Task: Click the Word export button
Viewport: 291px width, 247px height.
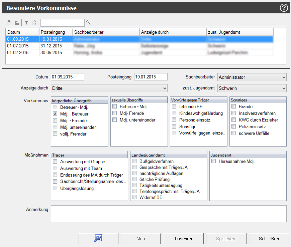Action: click(98, 239)
